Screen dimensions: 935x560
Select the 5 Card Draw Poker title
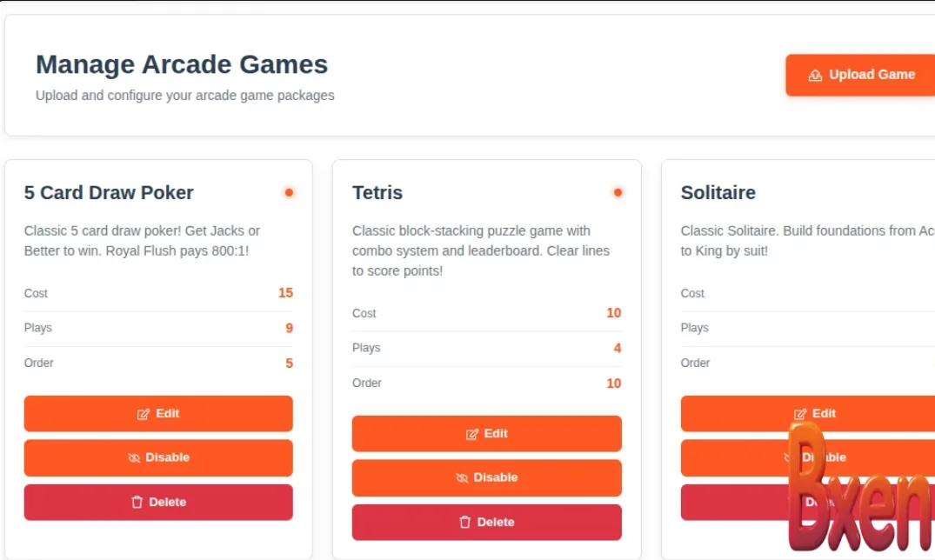109,193
